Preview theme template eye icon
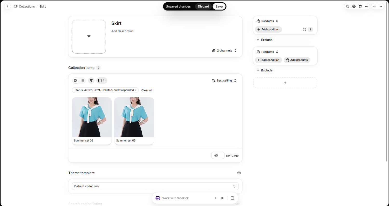The image size is (389, 206). coord(239,173)
